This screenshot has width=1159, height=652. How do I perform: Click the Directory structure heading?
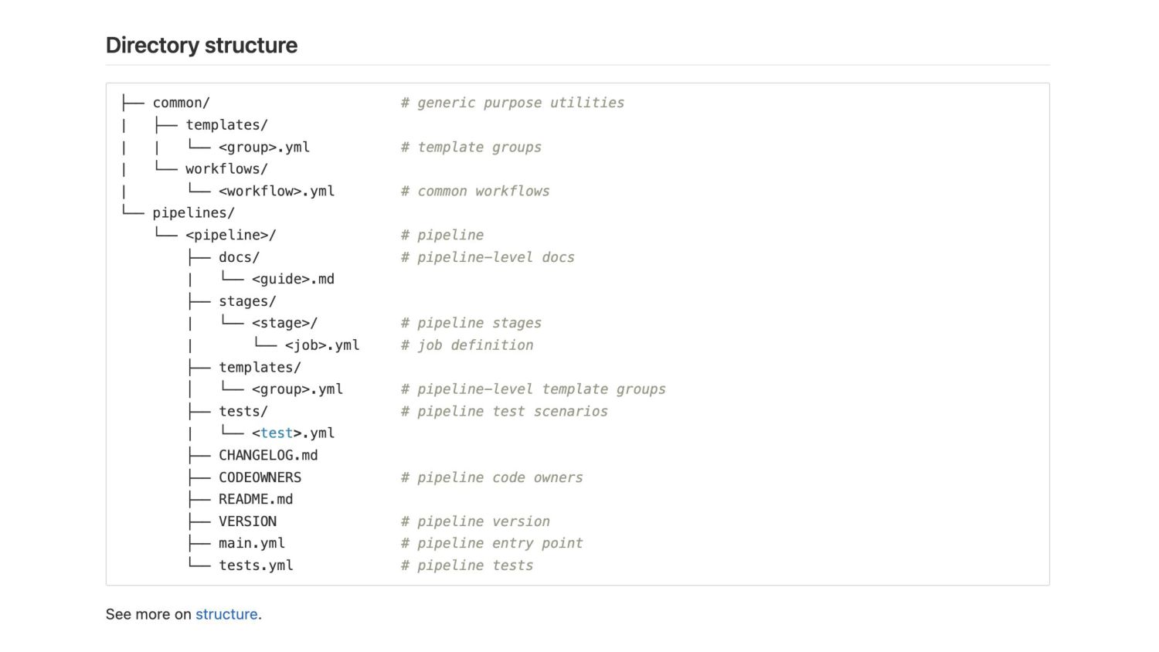pos(201,46)
